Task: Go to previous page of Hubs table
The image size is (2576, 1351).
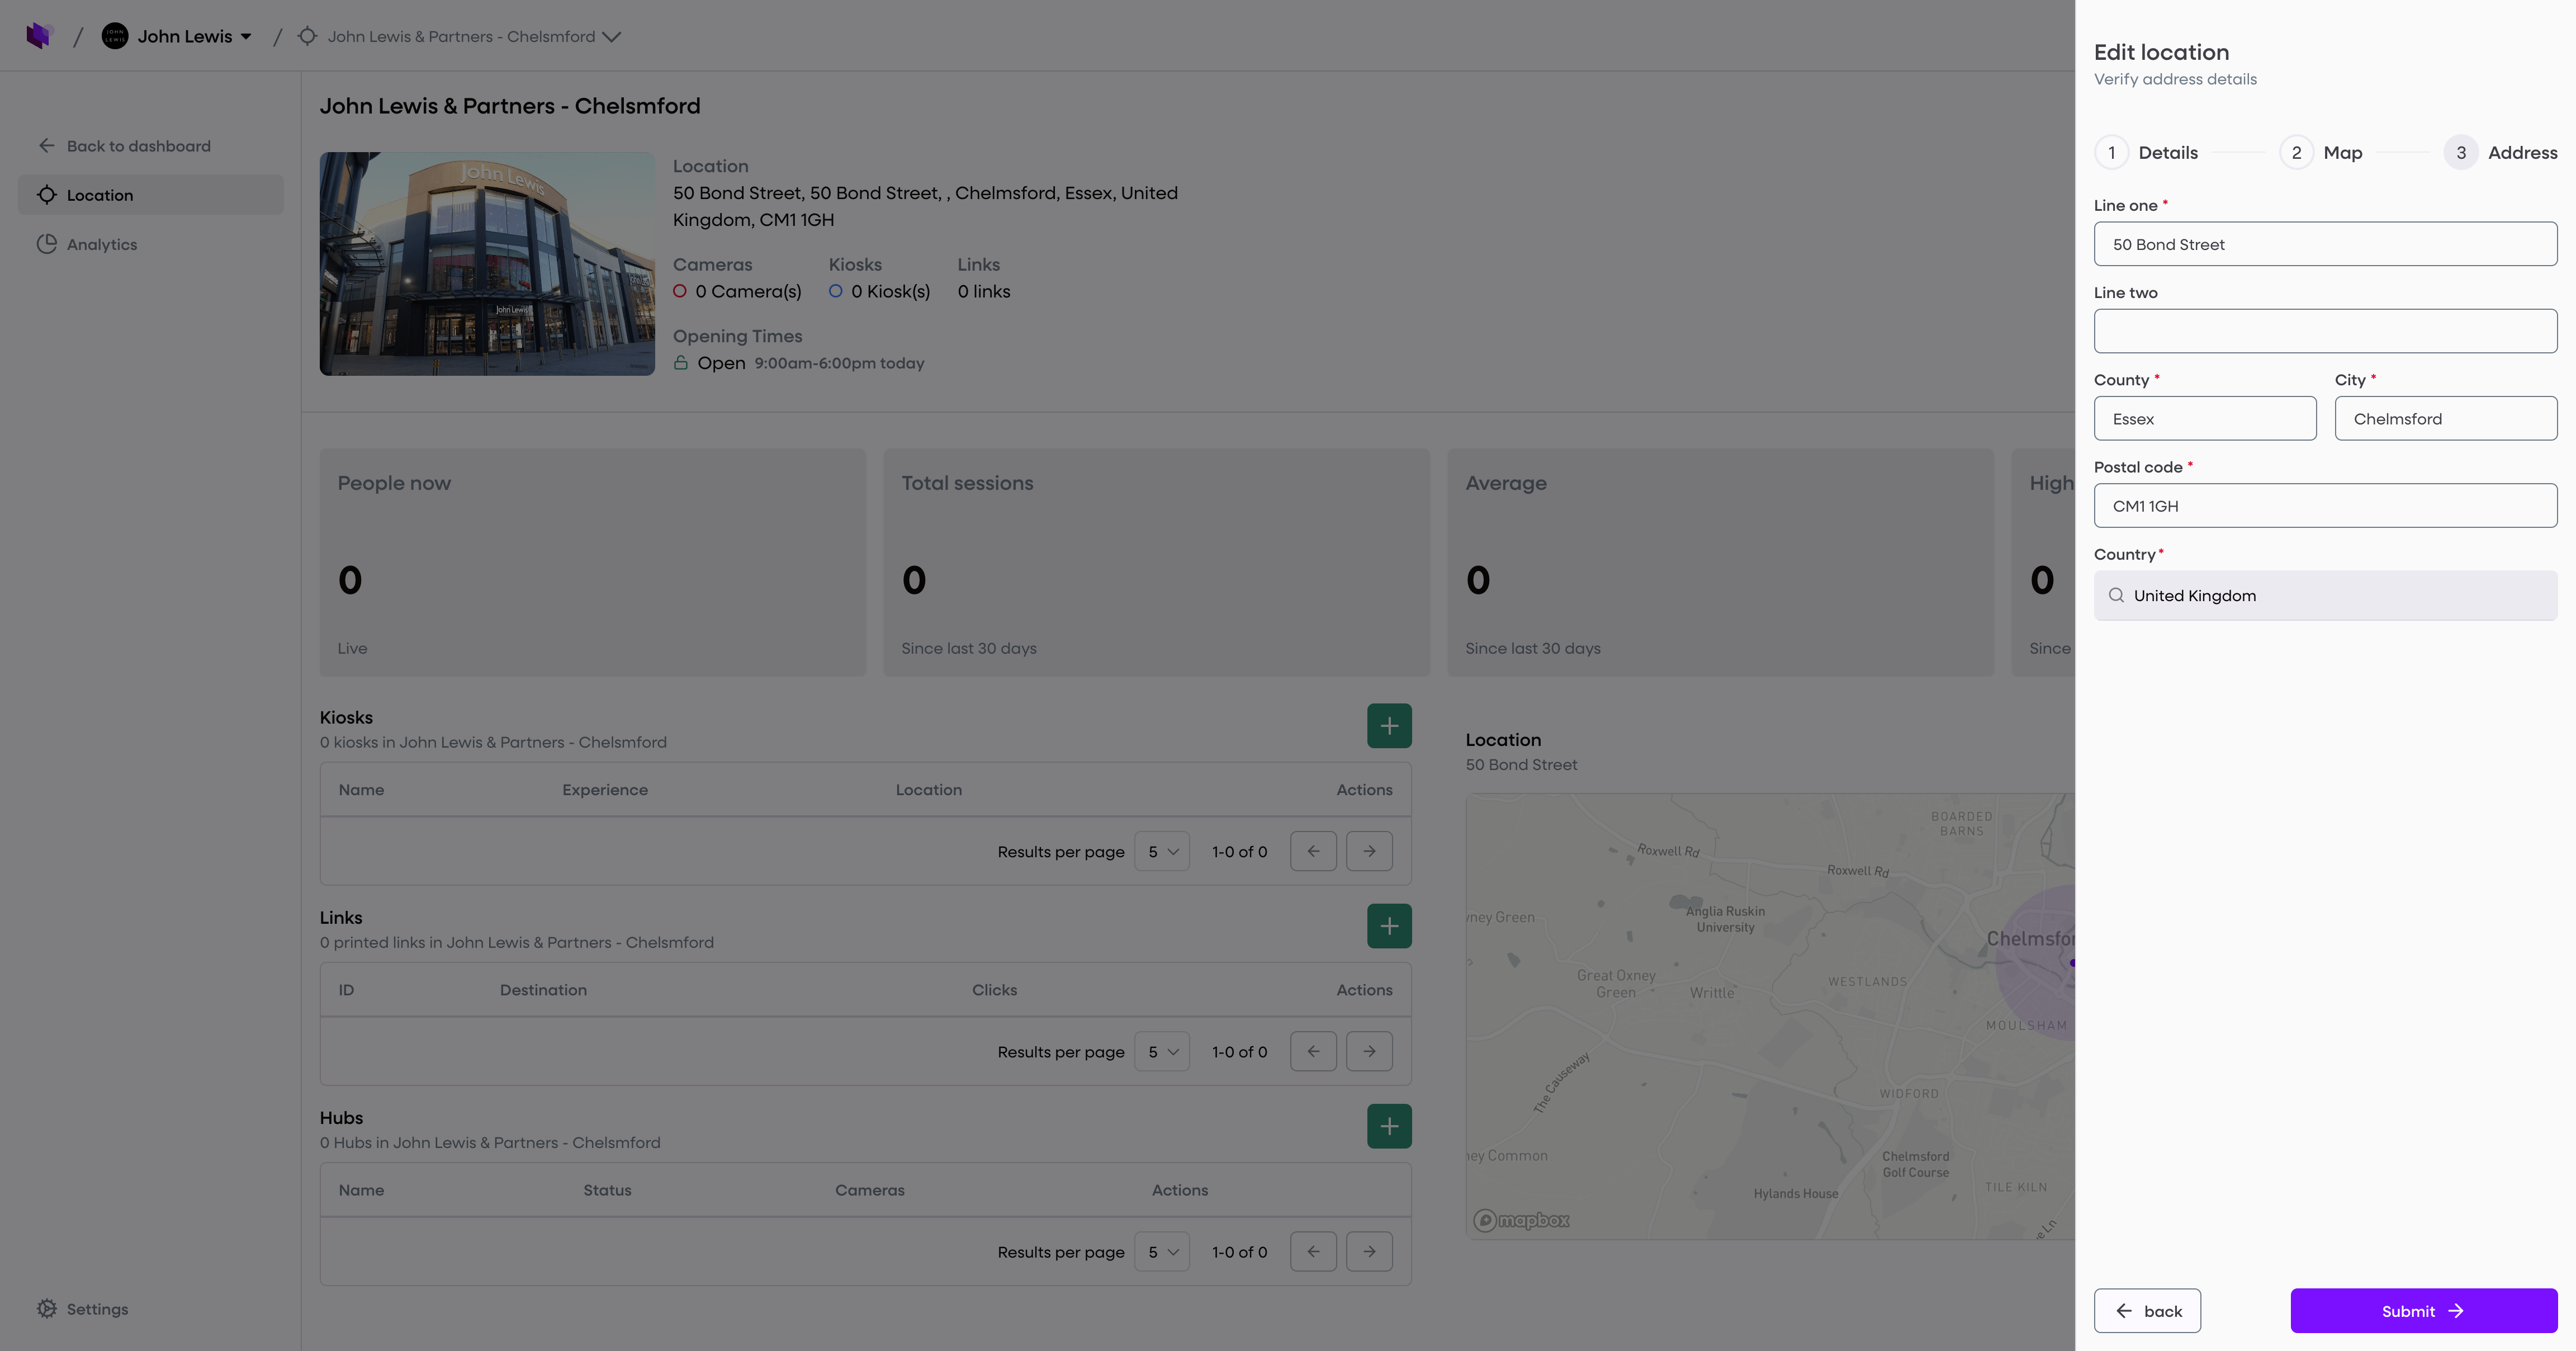Action: coord(1313,1251)
